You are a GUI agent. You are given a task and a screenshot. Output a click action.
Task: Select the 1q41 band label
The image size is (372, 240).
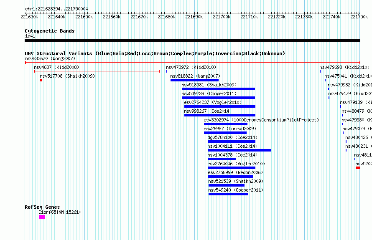pyautogui.click(x=30, y=36)
